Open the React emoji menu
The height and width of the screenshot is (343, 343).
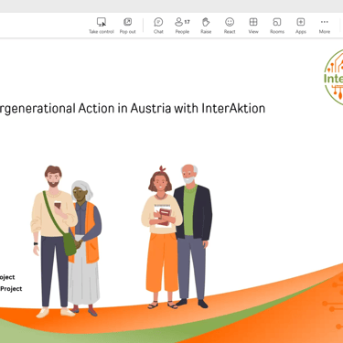pos(230,26)
